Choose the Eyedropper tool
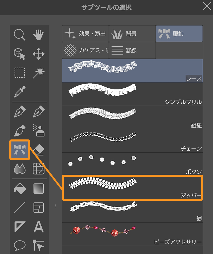213x254 pixels. [20, 92]
